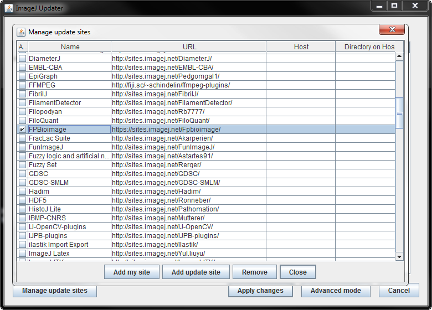Tick the FFMPEG checkbox
The image size is (432, 310).
pyautogui.click(x=22, y=85)
